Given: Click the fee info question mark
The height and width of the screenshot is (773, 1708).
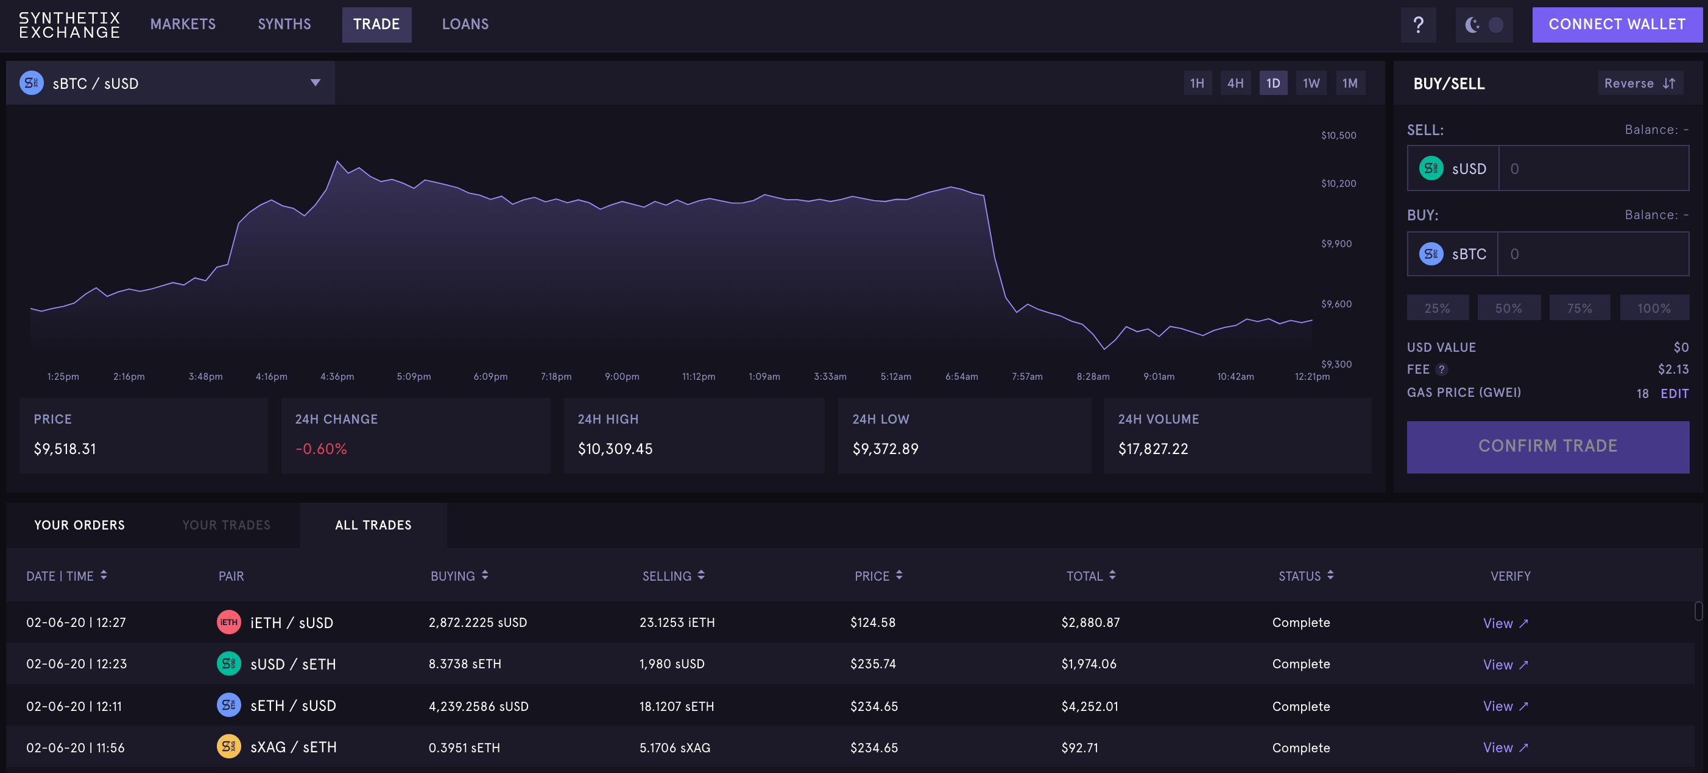Looking at the screenshot, I should pos(1441,369).
